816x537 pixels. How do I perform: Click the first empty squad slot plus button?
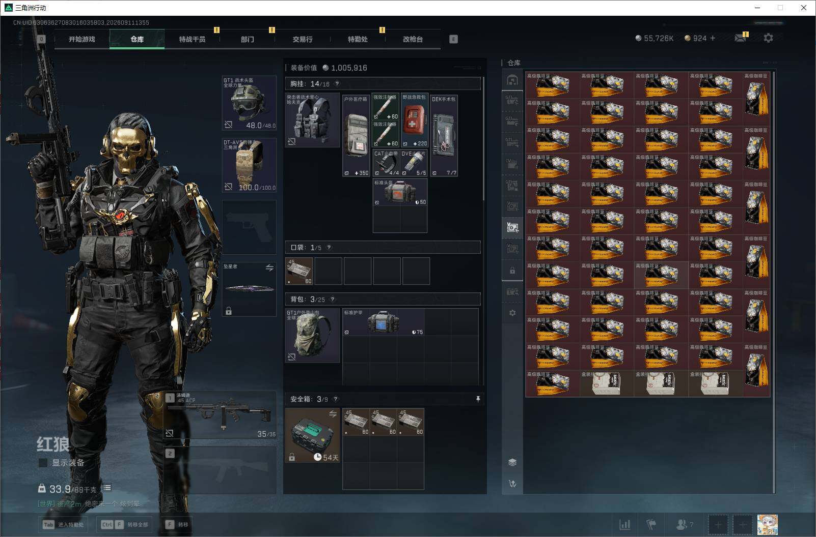pyautogui.click(x=718, y=524)
